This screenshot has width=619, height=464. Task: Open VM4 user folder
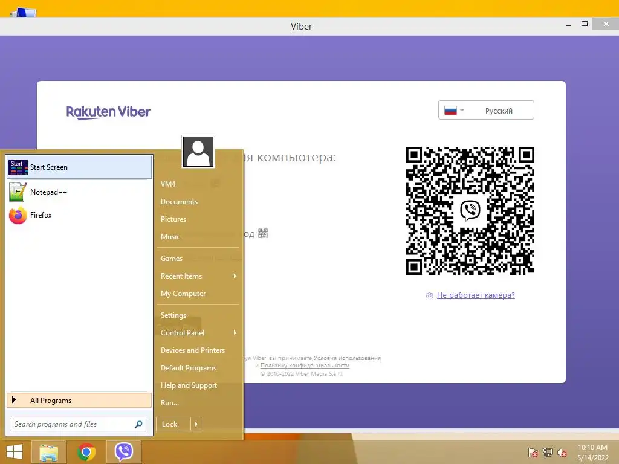coord(168,184)
